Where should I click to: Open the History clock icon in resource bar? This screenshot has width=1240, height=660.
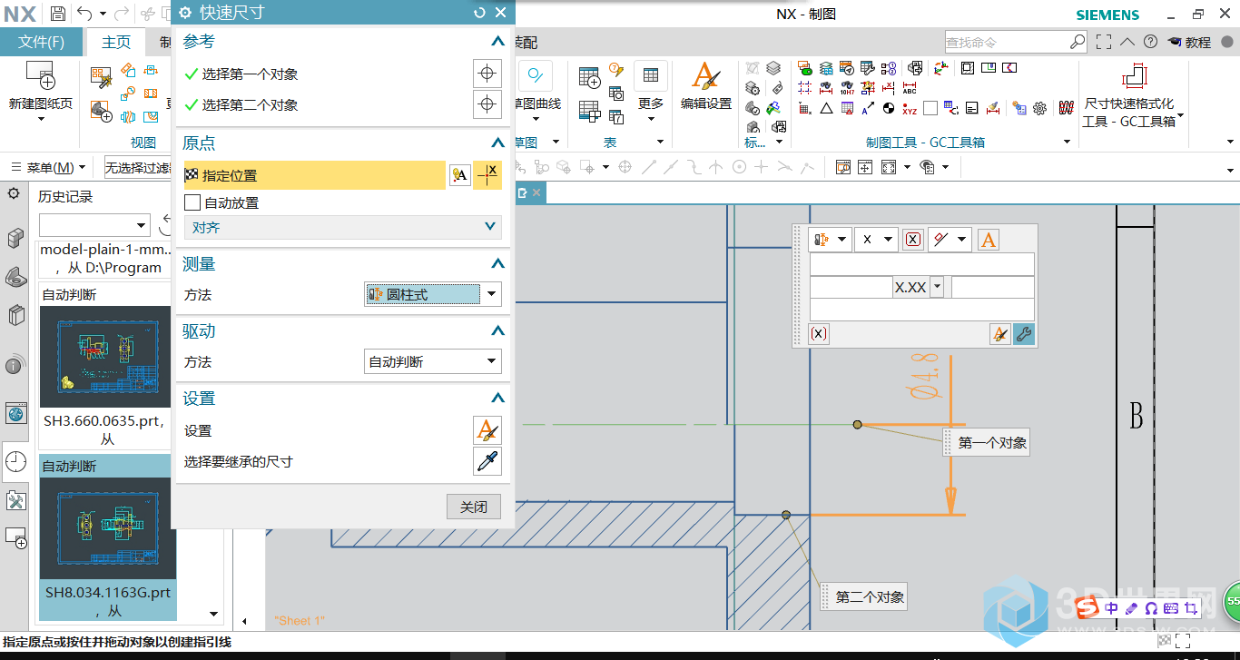(15, 461)
